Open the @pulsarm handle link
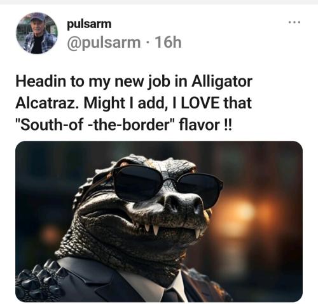 [104, 43]
